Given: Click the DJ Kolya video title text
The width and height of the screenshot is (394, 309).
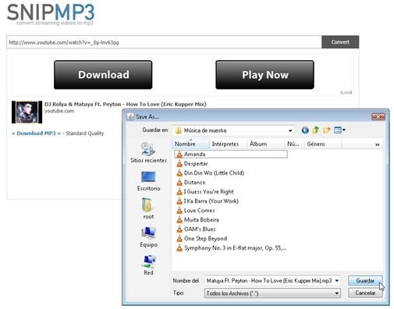Looking at the screenshot, I should pyautogui.click(x=126, y=105).
